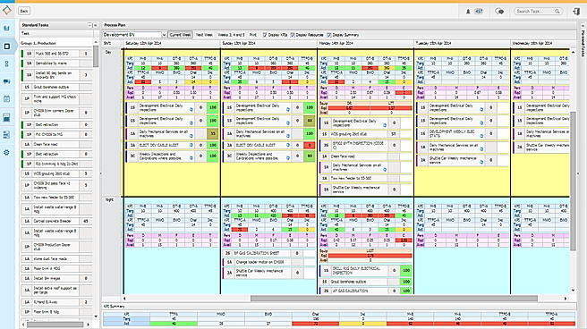This screenshot has width=587, height=329.
Task: Open the Development plan dropdown
Action: click(164, 35)
